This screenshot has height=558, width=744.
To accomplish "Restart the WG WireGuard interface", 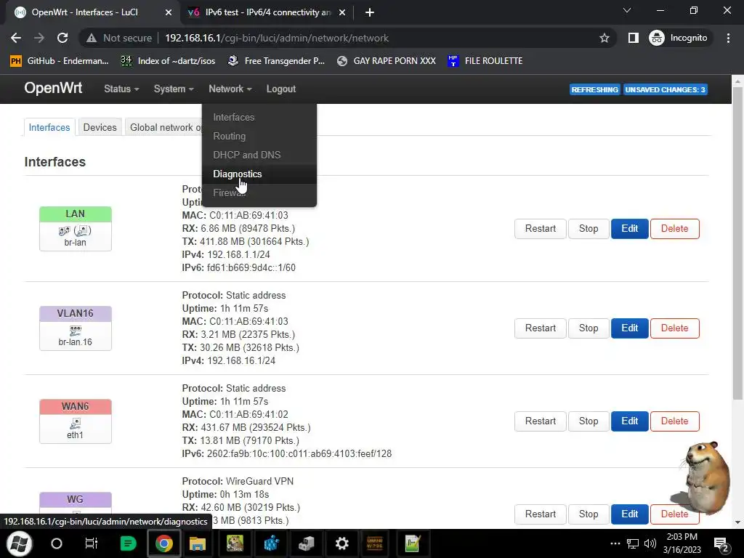I will (540, 514).
